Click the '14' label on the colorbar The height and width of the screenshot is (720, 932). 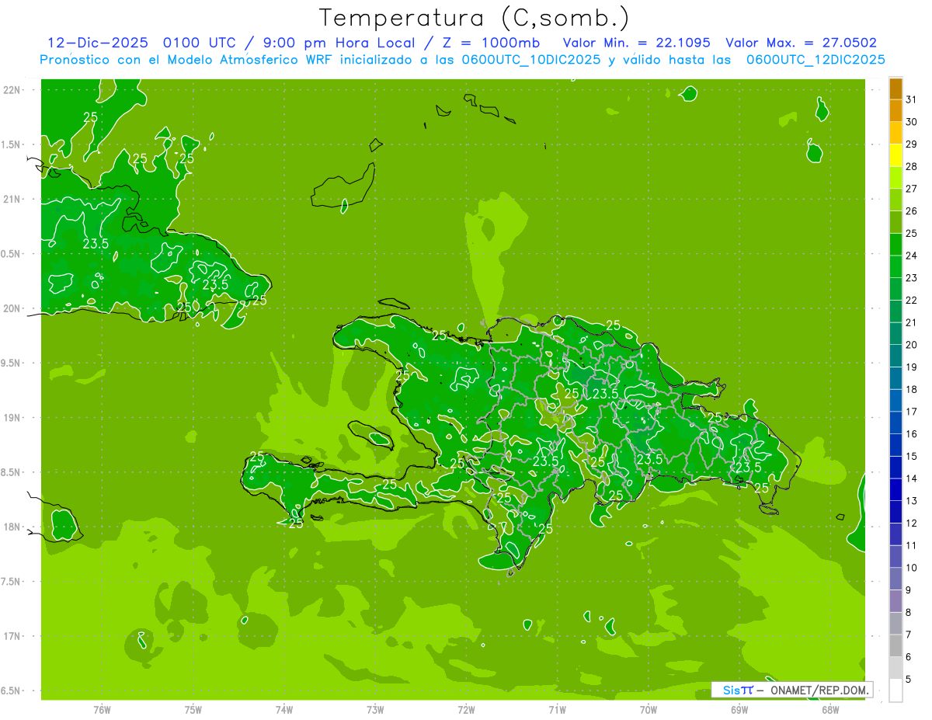(x=912, y=478)
